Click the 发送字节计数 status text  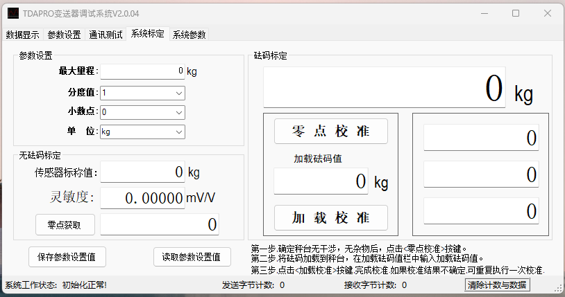coord(253,285)
